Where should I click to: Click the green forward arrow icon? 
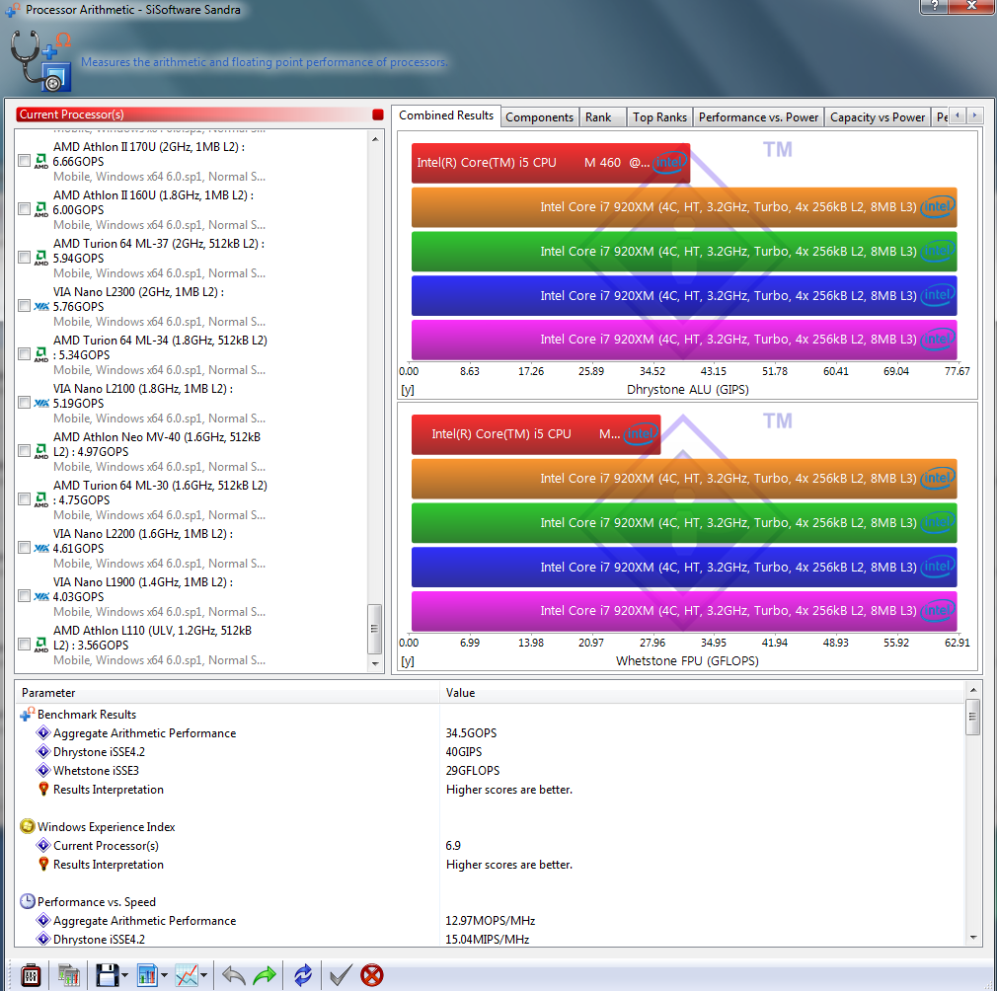point(265,974)
